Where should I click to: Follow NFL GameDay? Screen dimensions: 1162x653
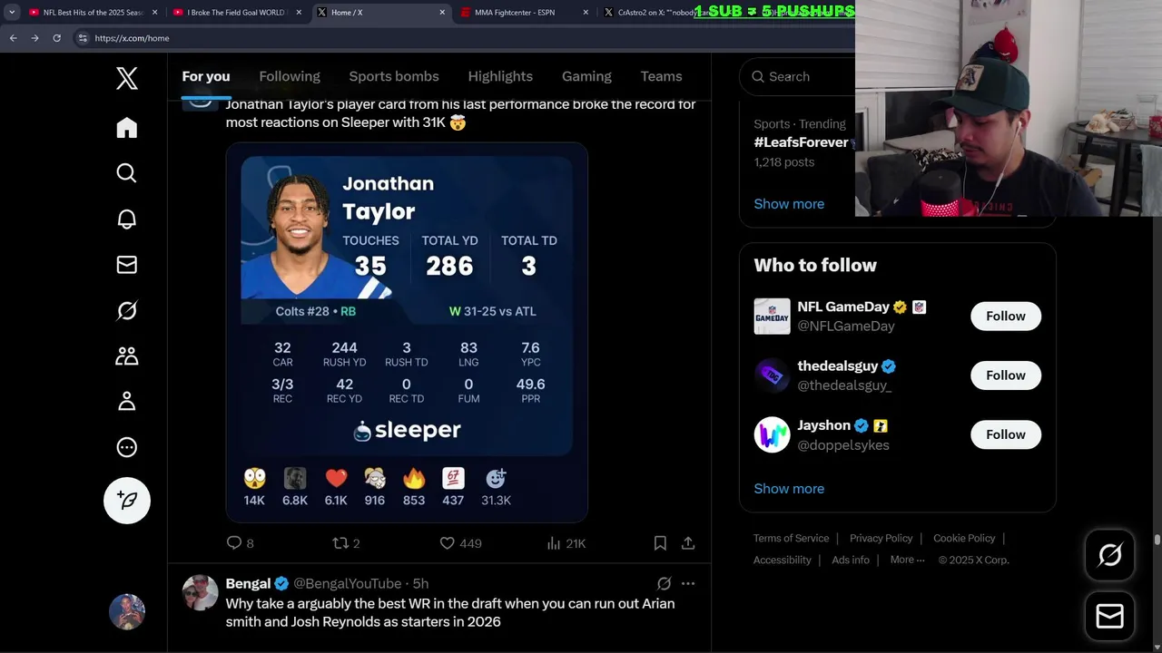[x=1006, y=316]
